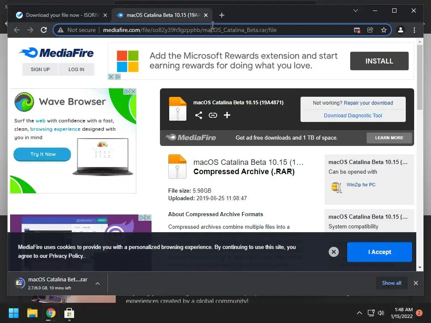Dismiss cookie banner with round X icon
431x323 pixels.
coord(334,252)
